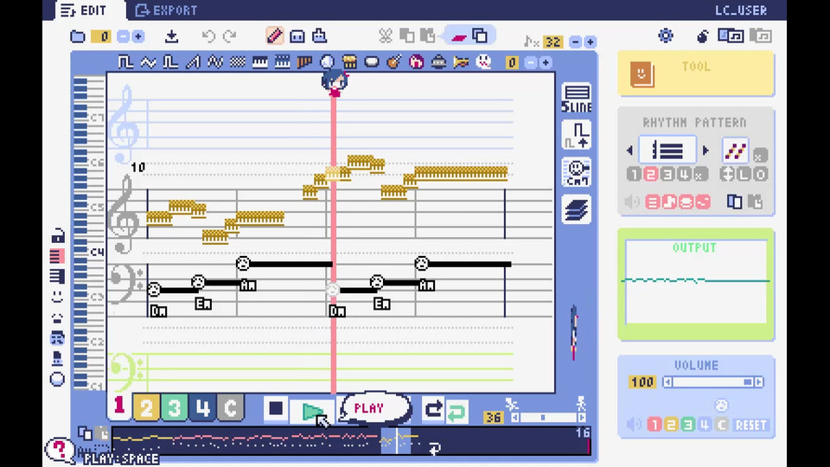Increase the file number with plus
This screenshot has width=830, height=467.
click(x=137, y=36)
